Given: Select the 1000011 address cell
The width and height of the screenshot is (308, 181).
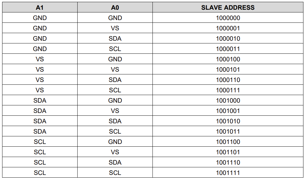Looking at the screenshot, I should (228, 49).
